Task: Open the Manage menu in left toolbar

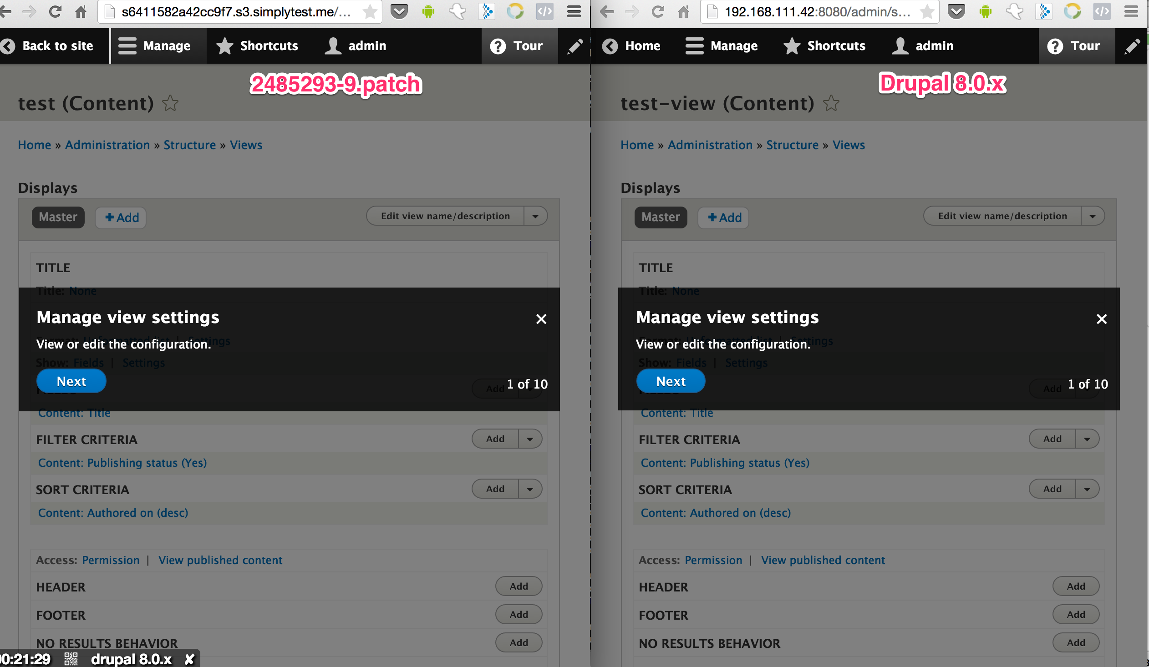Action: pos(155,45)
